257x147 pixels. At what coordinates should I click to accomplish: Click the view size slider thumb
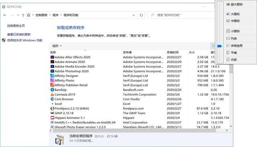click(220, 46)
